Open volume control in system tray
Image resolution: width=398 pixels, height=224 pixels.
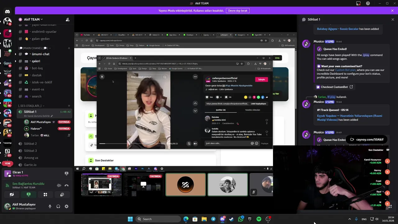tap(377, 219)
